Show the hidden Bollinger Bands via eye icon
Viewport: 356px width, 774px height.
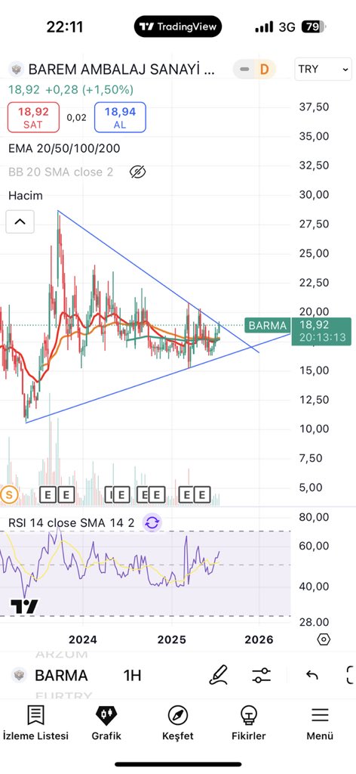[x=137, y=172]
